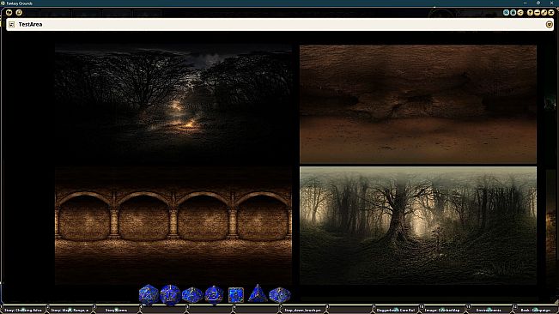The image size is (559, 314).
Task: Select the misty dead tree forest panorama
Action: tap(418, 226)
